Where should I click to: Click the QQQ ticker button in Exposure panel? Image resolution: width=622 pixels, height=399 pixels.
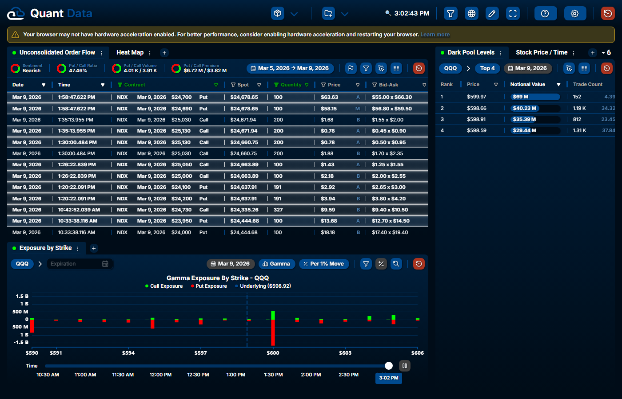[22, 264]
